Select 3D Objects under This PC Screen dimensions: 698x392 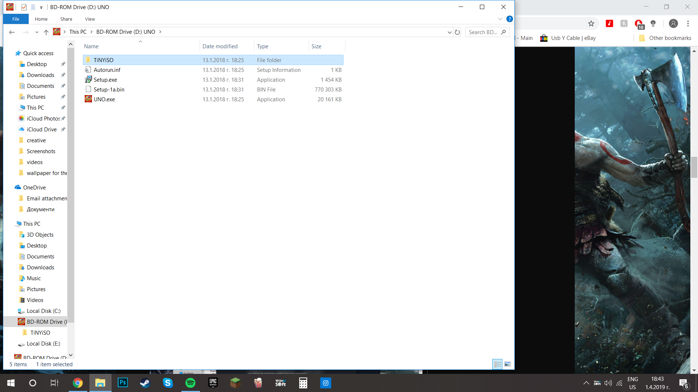[40, 235]
